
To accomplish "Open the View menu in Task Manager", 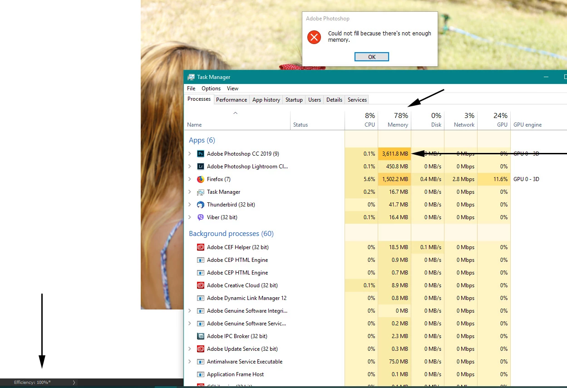I will point(232,88).
